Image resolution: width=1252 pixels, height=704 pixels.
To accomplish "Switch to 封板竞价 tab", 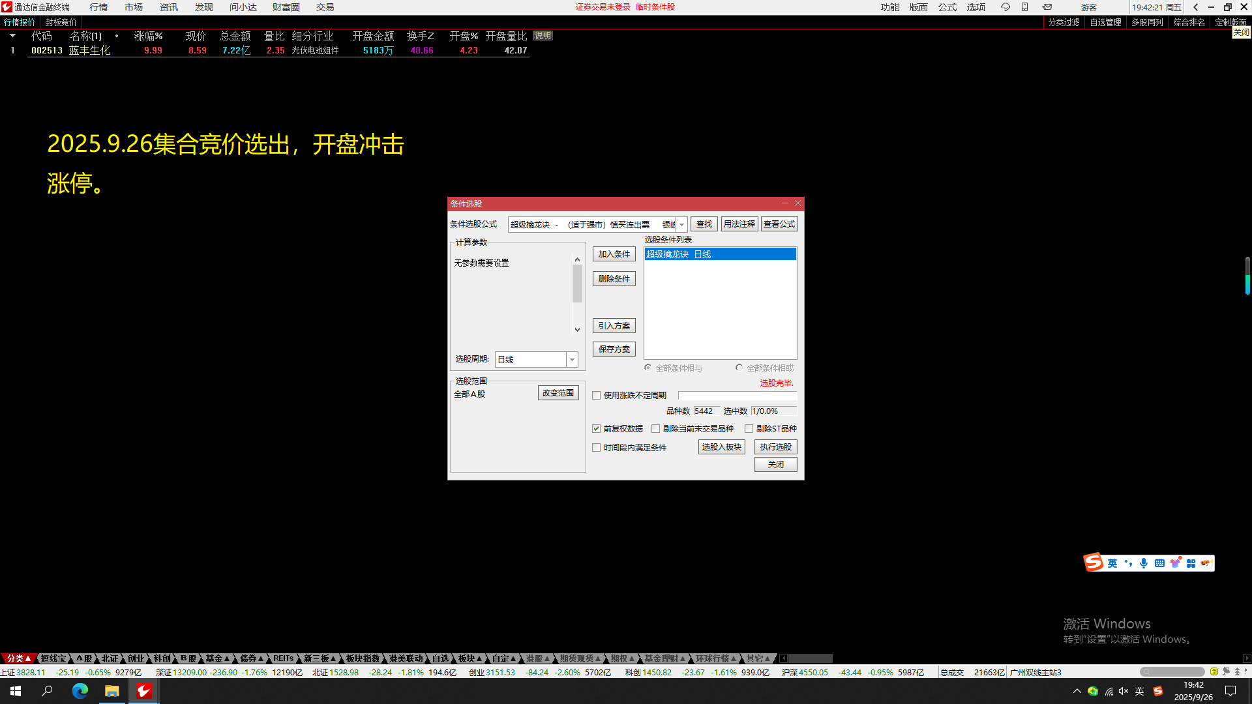I will [61, 22].
